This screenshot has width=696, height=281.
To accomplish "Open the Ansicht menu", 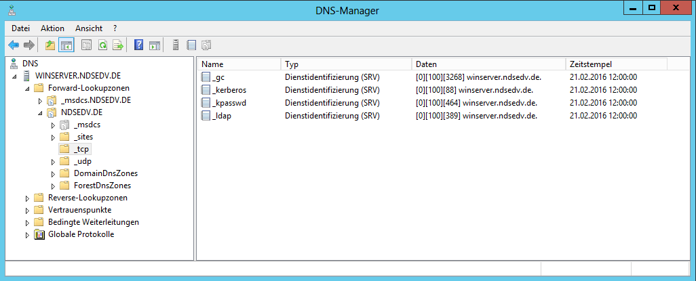I will coord(89,28).
